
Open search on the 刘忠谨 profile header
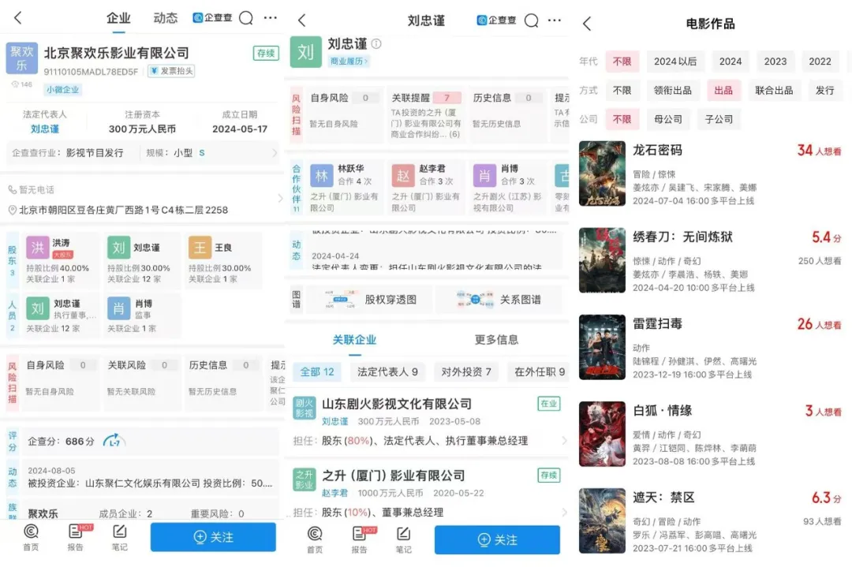click(531, 21)
